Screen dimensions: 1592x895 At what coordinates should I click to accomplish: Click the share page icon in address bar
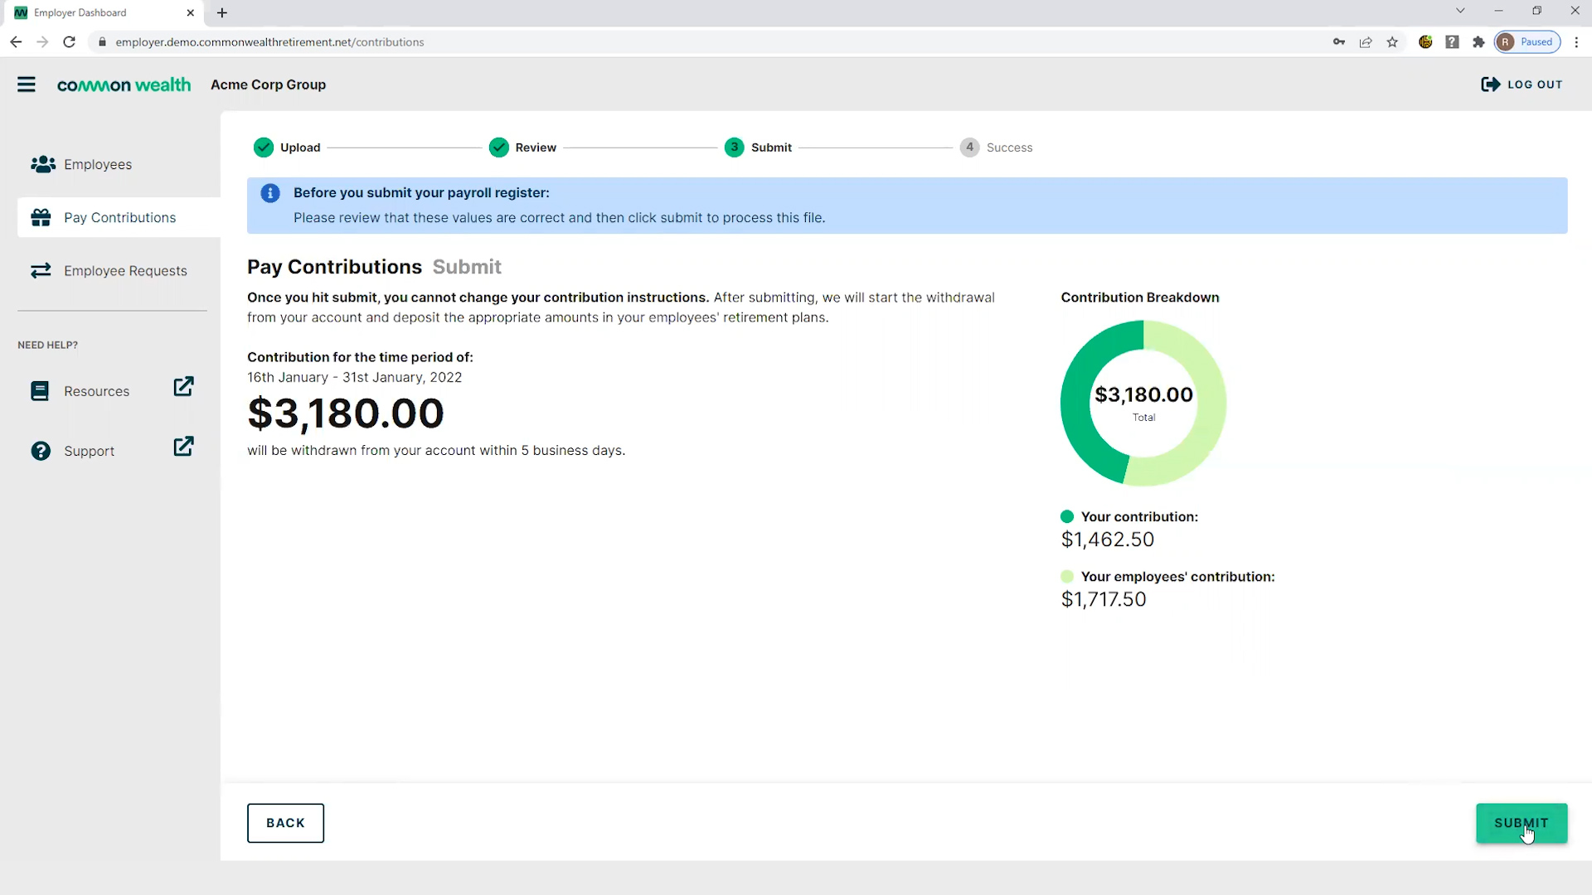coord(1366,42)
